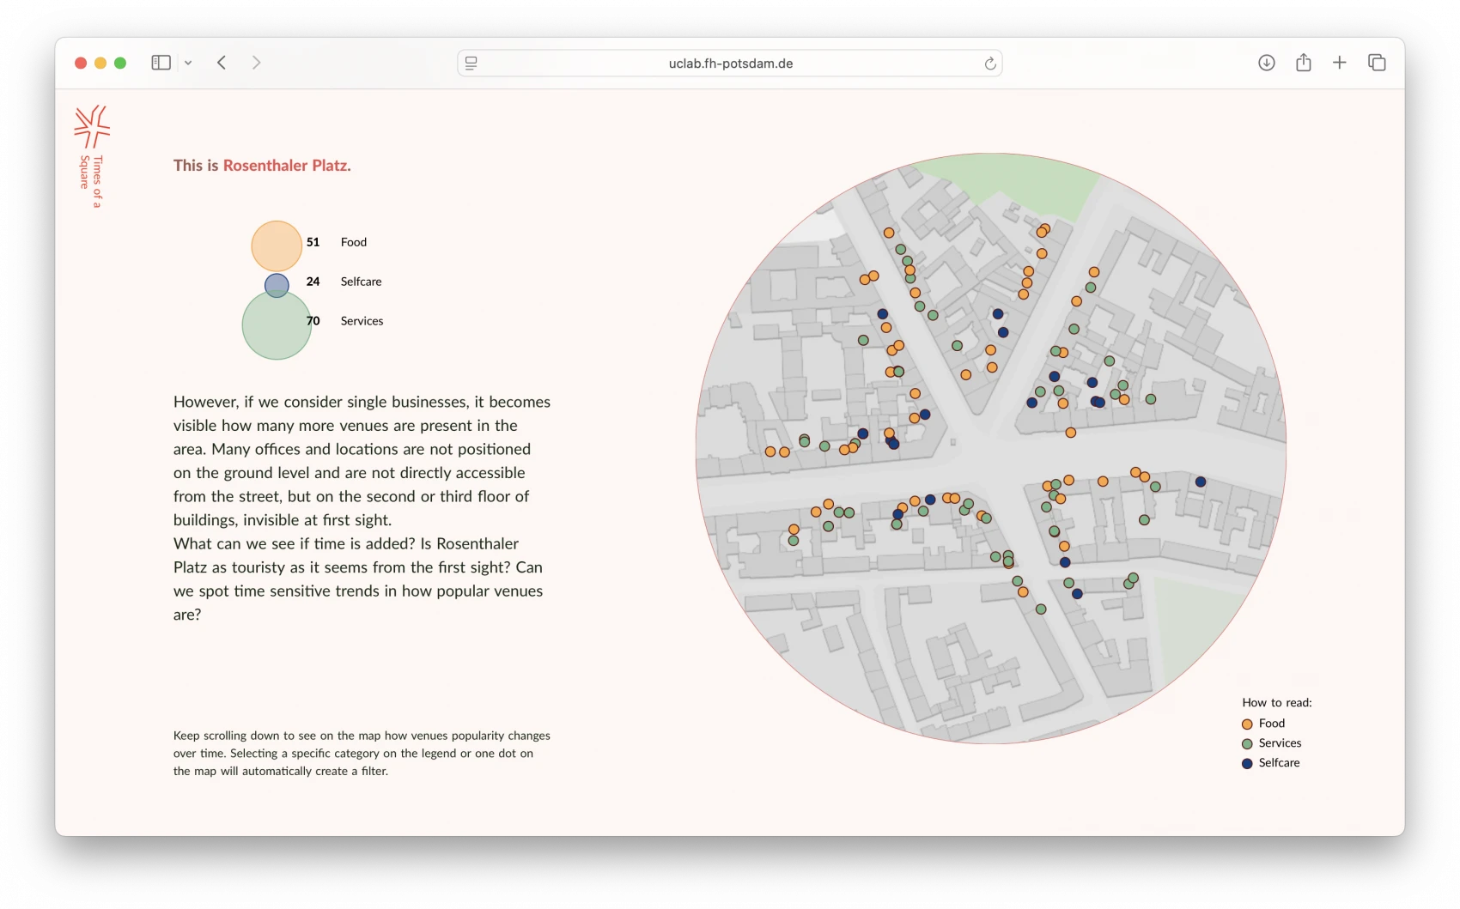Filter map by Services in legend
This screenshot has width=1460, height=909.
1279,743
